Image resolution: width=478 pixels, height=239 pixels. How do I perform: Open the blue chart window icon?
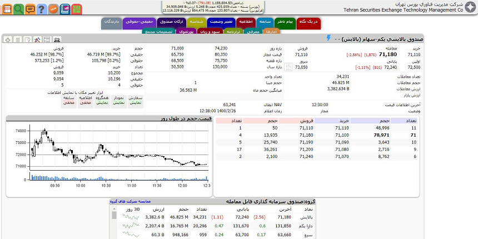[x=64, y=9]
